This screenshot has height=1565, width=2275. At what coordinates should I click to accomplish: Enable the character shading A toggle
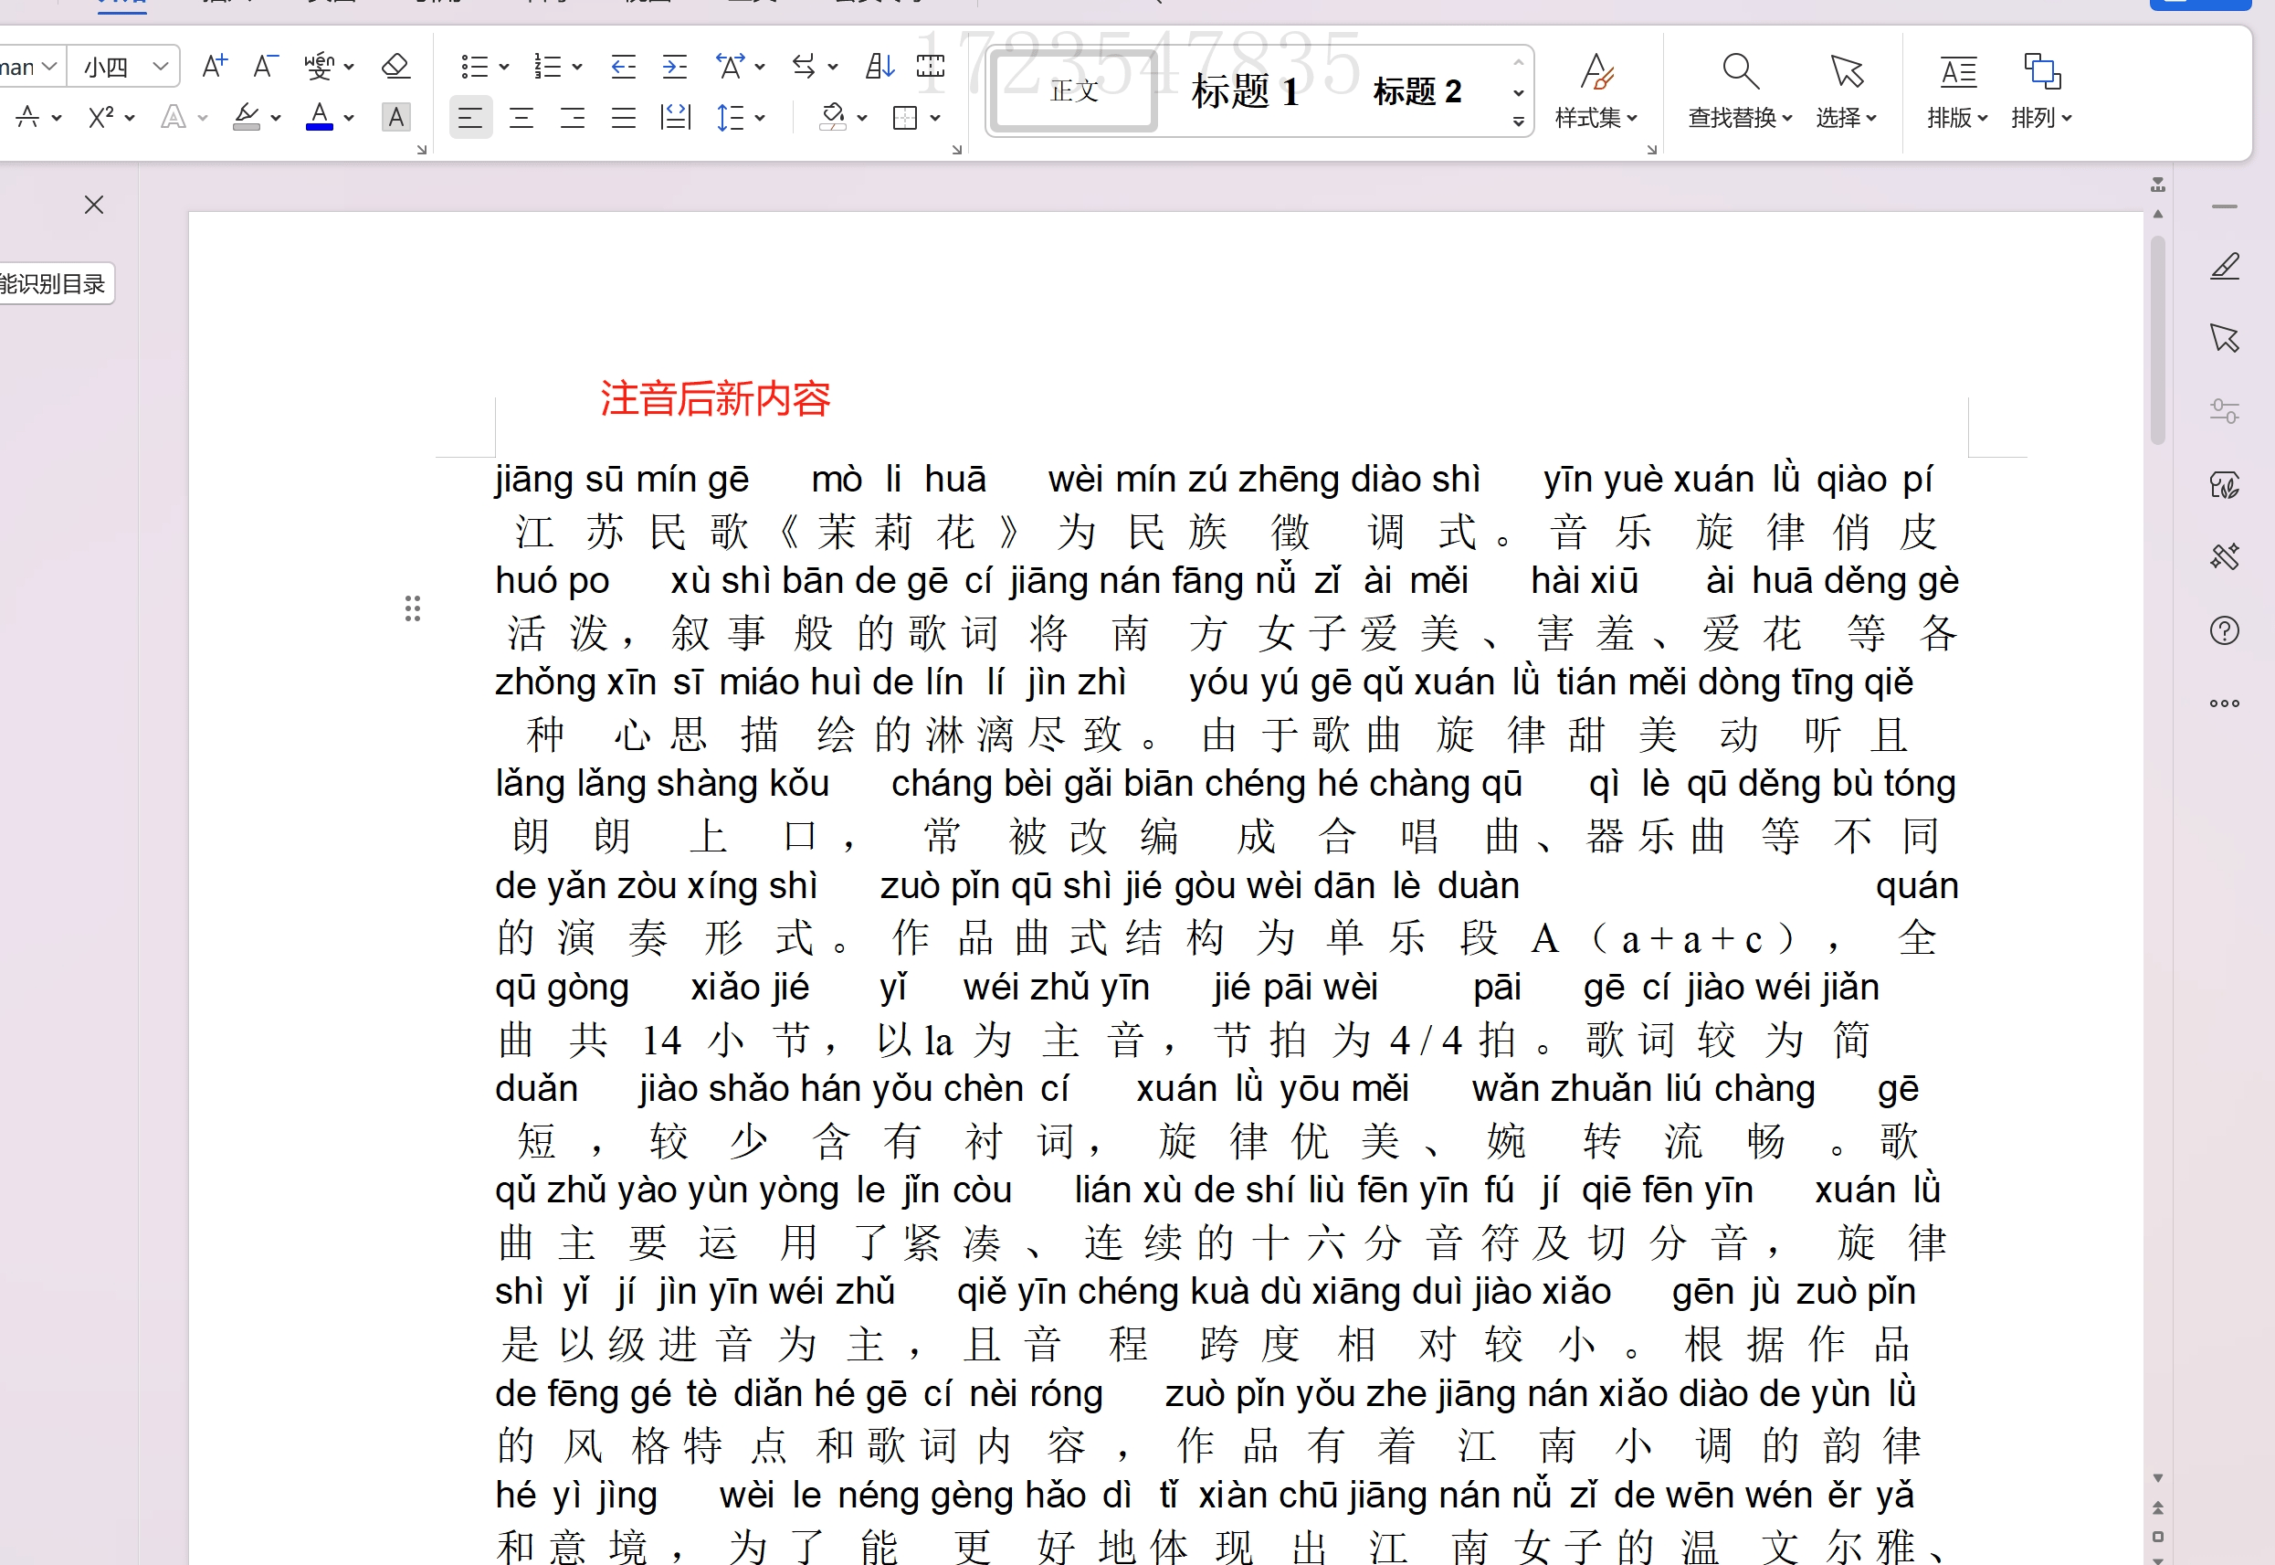tap(395, 118)
